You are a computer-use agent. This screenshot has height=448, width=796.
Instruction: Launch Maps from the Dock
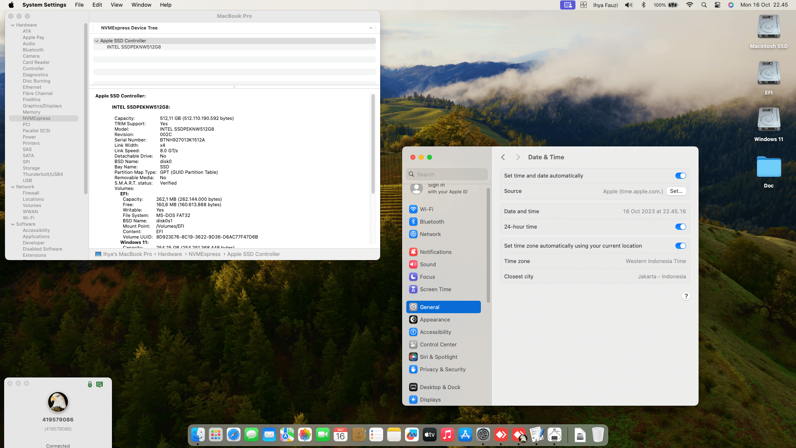click(287, 435)
